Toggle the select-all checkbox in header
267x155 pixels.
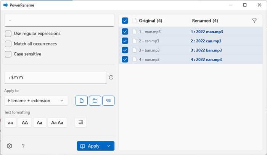point(125,21)
